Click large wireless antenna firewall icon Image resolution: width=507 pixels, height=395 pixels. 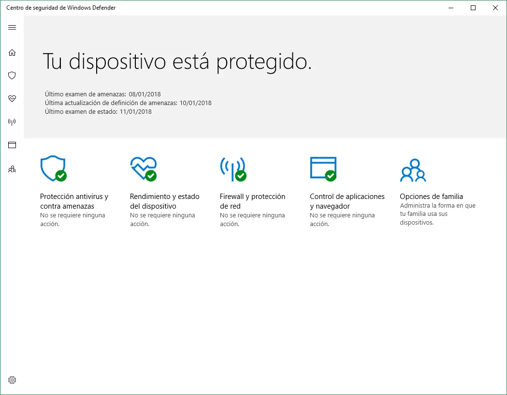tap(233, 169)
